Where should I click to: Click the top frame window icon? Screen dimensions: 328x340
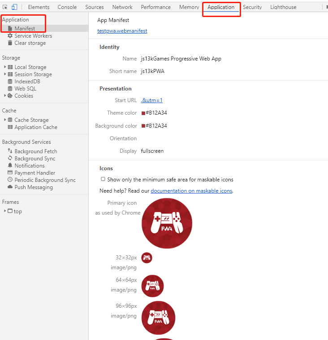click(x=10, y=211)
